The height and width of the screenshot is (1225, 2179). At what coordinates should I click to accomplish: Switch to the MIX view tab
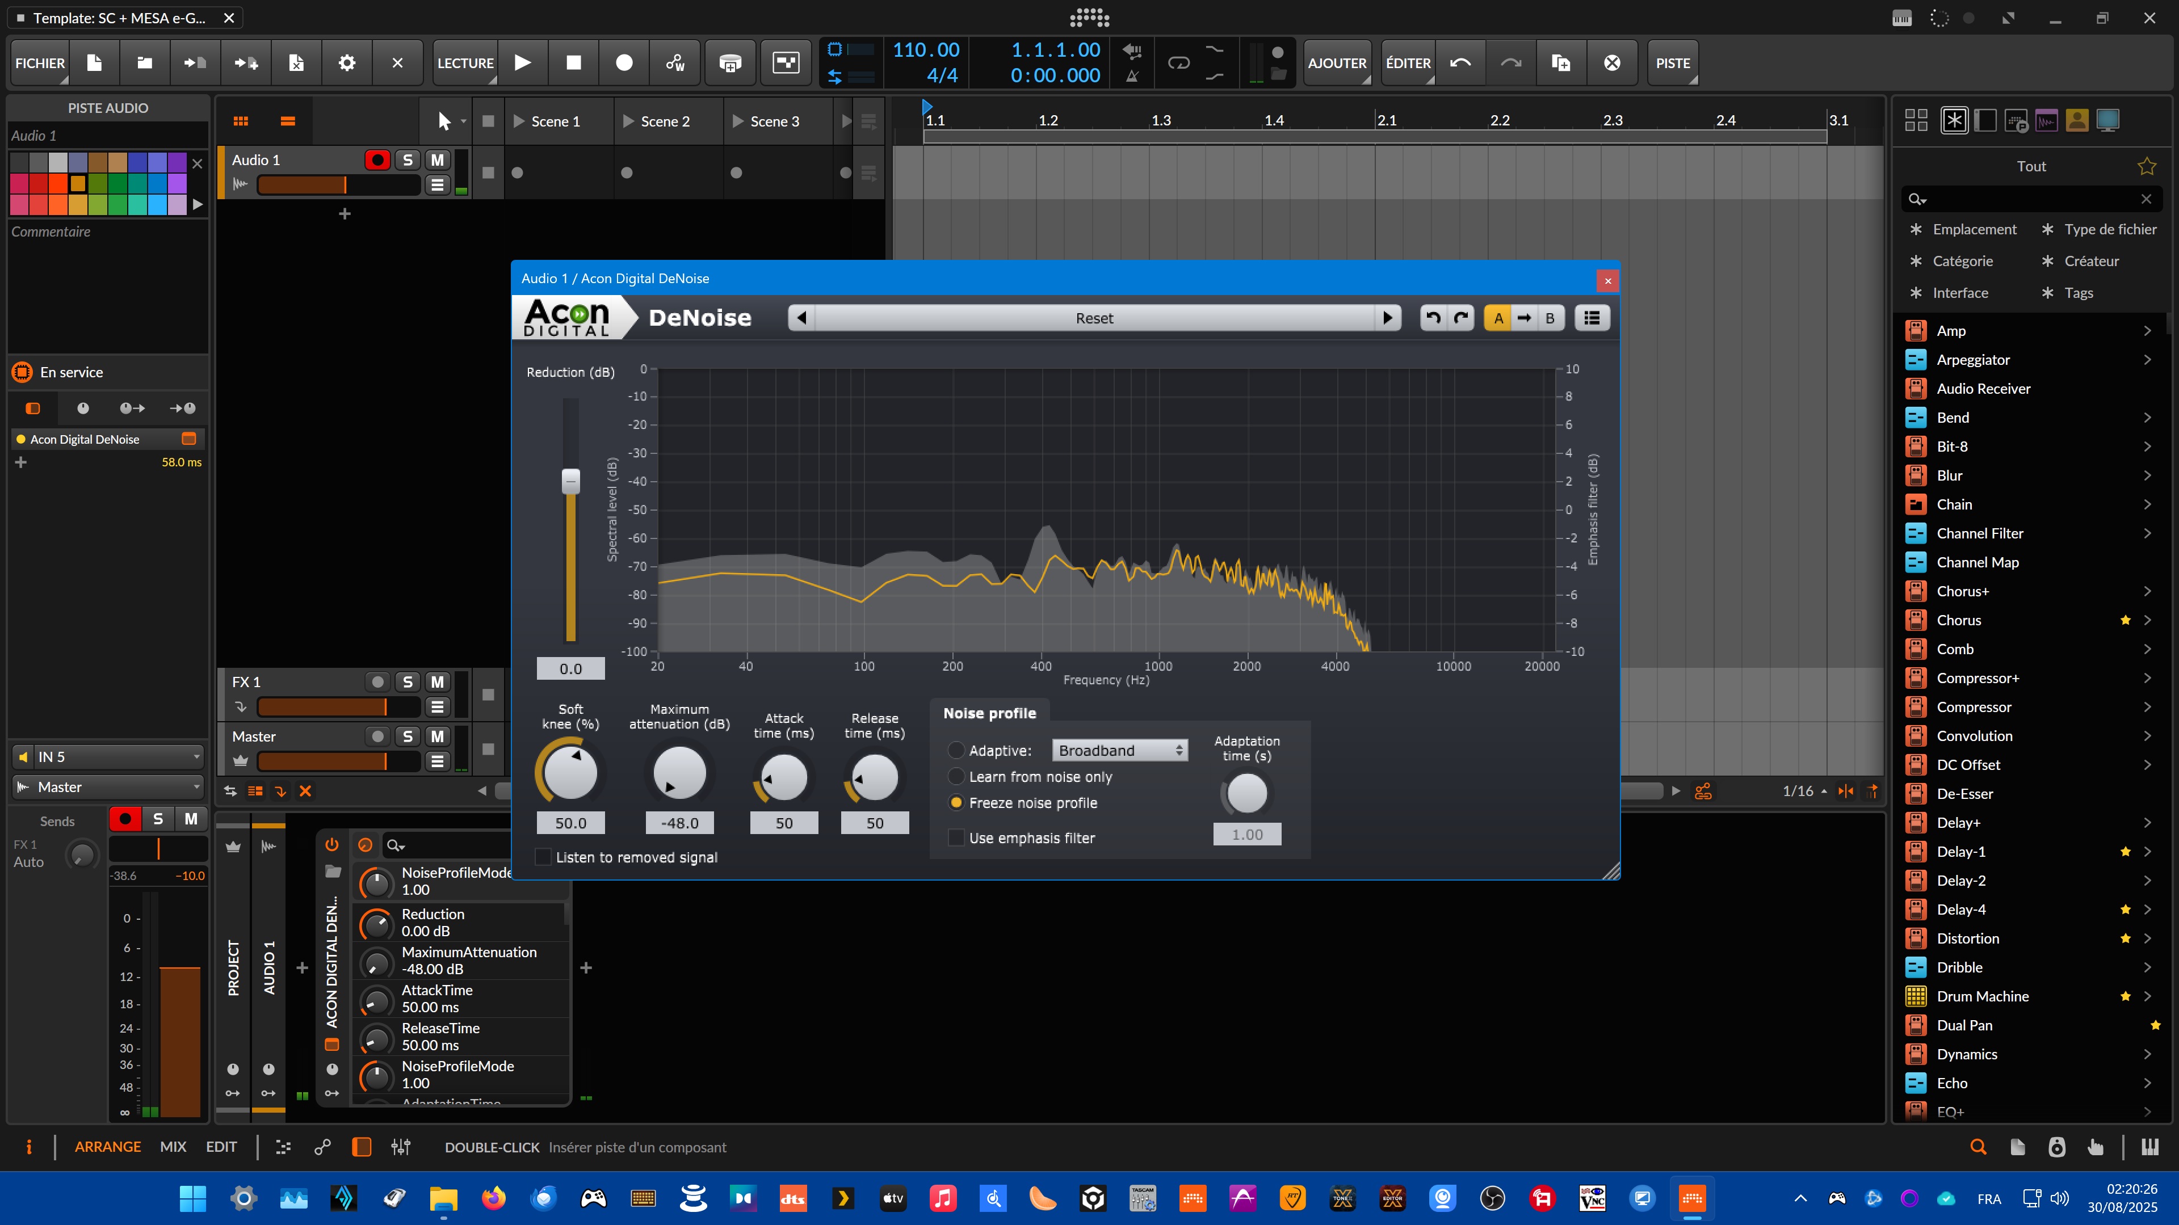tap(173, 1146)
